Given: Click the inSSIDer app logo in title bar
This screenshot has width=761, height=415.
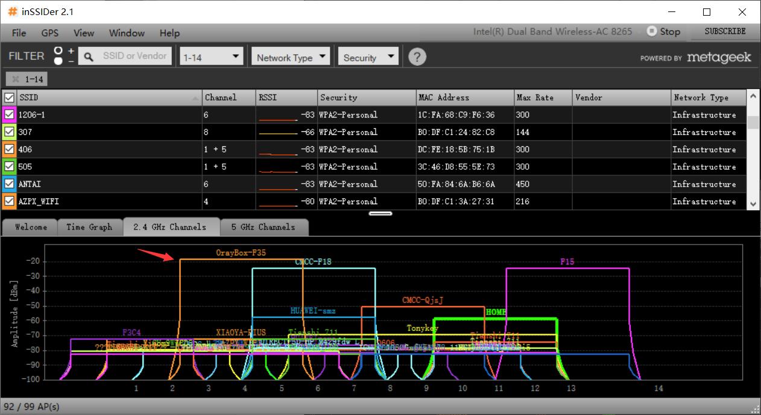Looking at the screenshot, I should click(x=12, y=11).
